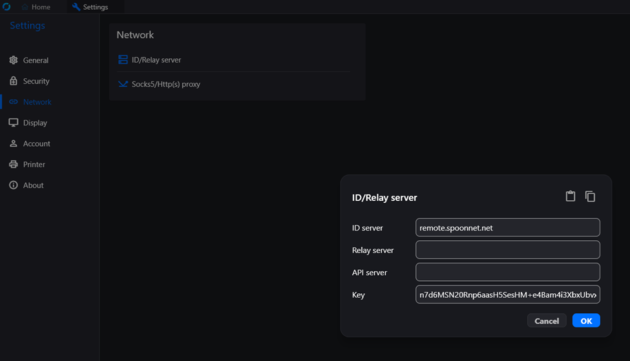Image resolution: width=630 pixels, height=361 pixels.
Task: Click into the Relay server field
Action: pos(507,250)
